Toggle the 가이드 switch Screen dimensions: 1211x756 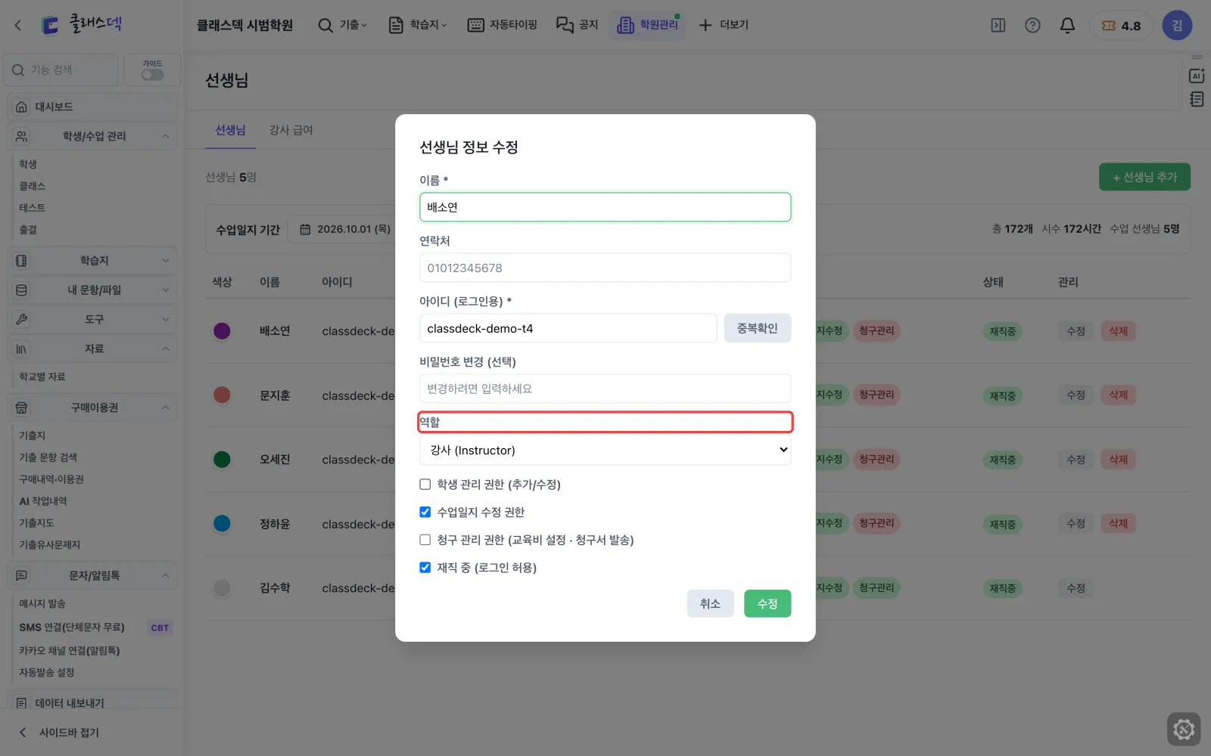[x=152, y=75]
